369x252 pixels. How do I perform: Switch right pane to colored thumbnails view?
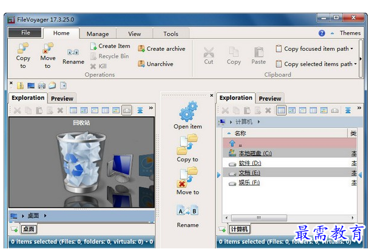click(324, 110)
